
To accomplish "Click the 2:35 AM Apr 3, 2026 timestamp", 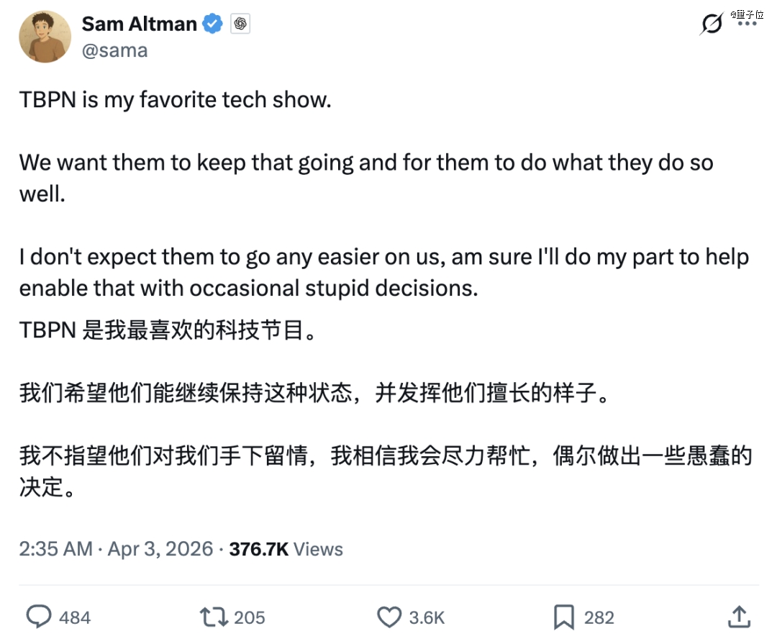I will 117,549.
